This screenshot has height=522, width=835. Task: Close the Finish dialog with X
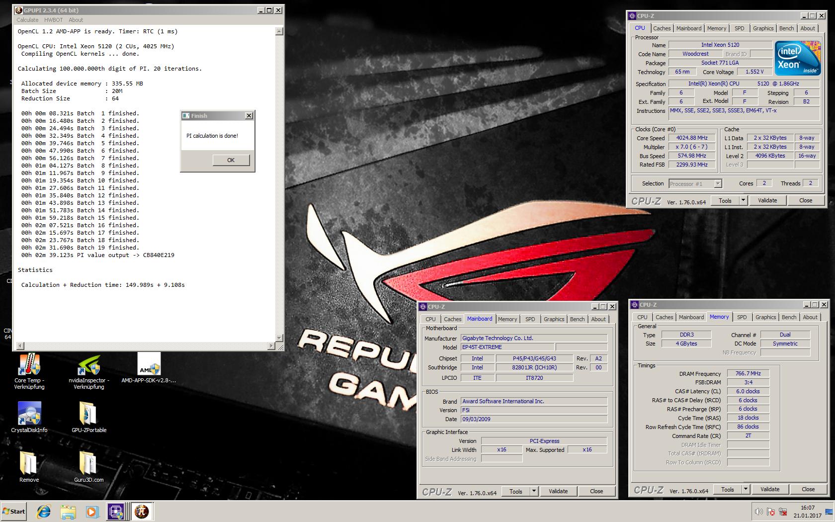point(249,116)
